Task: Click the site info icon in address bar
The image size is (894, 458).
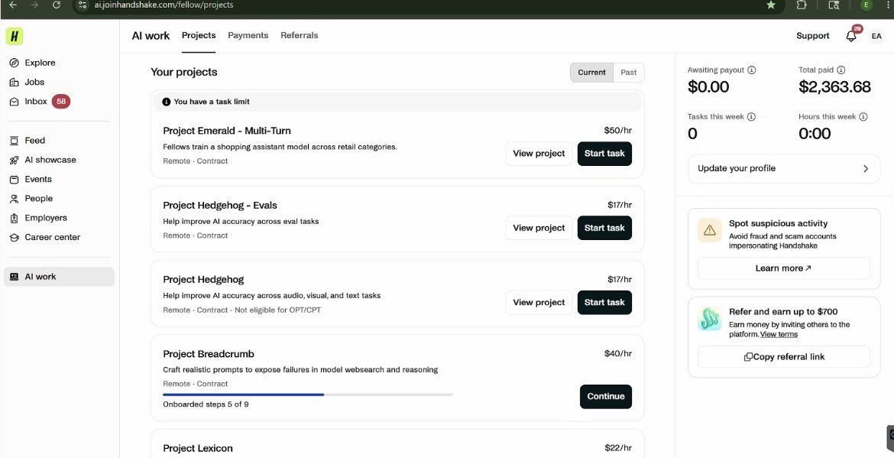Action: tap(83, 5)
